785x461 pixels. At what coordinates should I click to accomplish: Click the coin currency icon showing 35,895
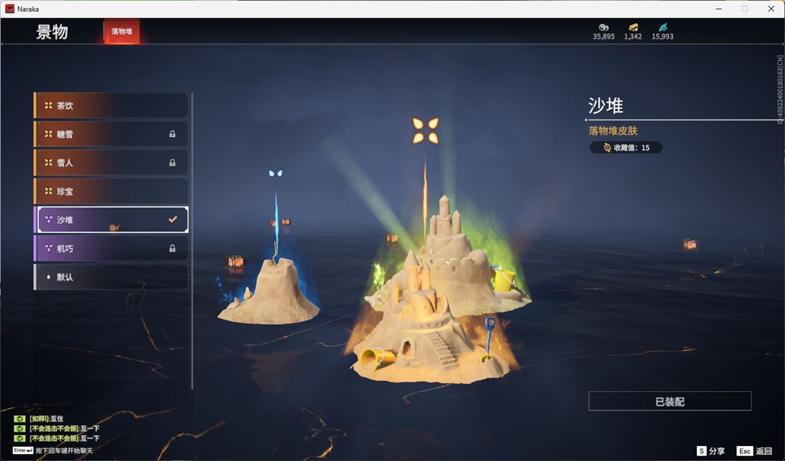click(x=604, y=28)
